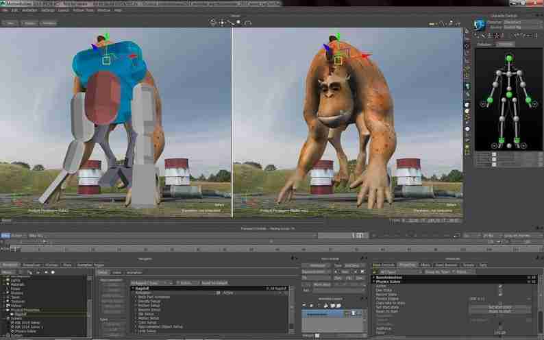The width and height of the screenshot is (544, 340).
Task: Click the Character Controls logo icon
Action: (x=480, y=25)
